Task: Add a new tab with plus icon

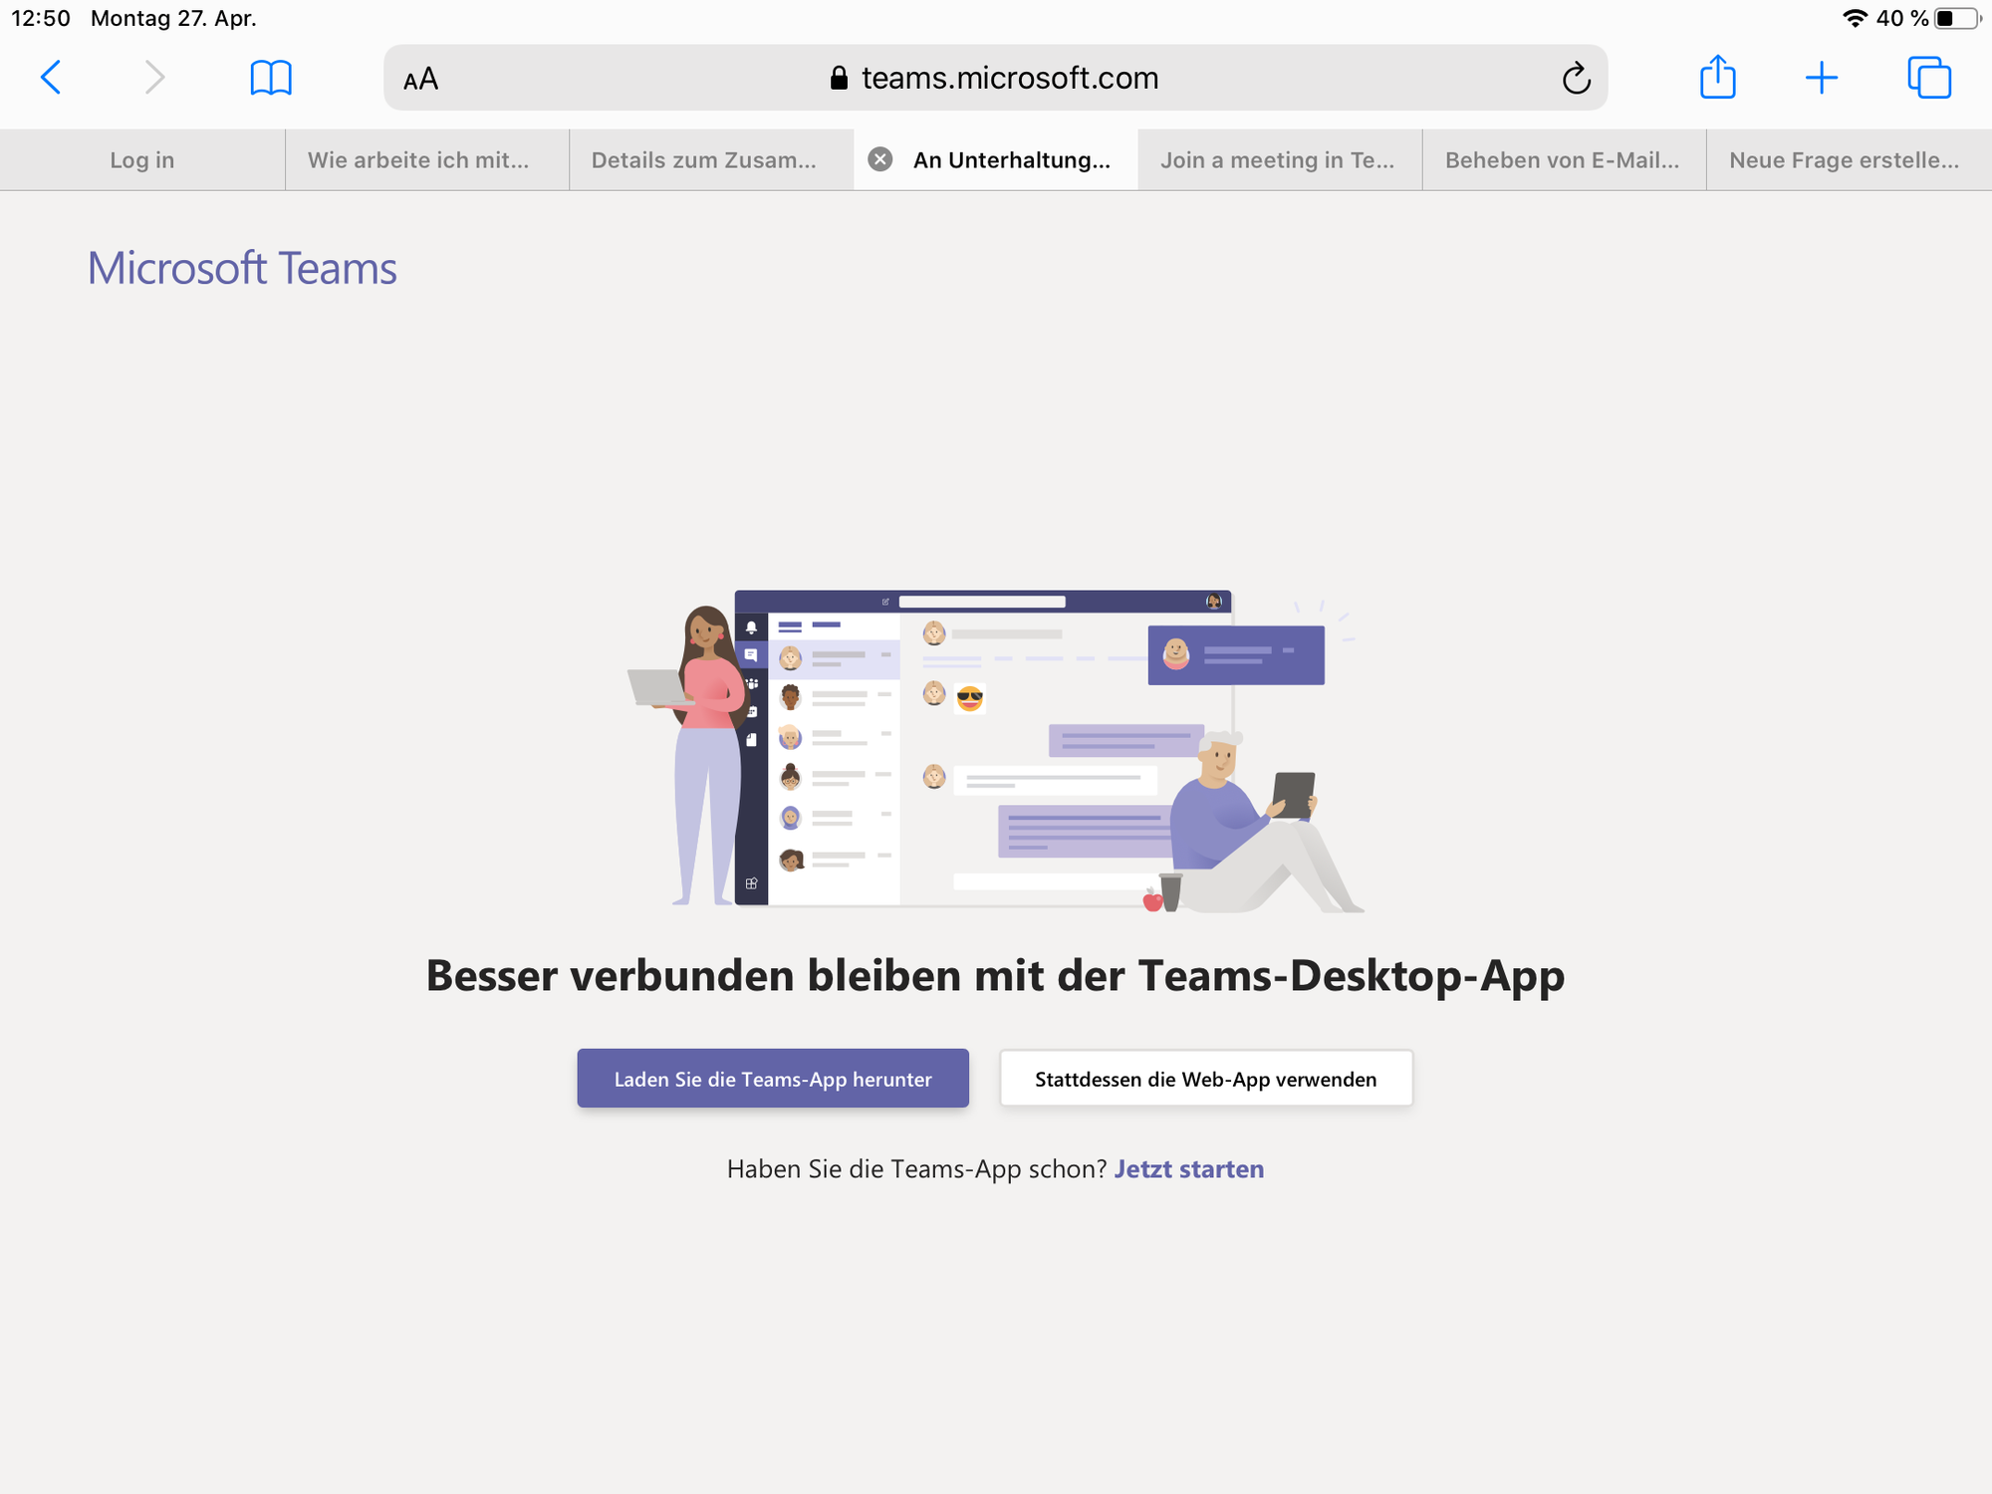Action: 1822,78
